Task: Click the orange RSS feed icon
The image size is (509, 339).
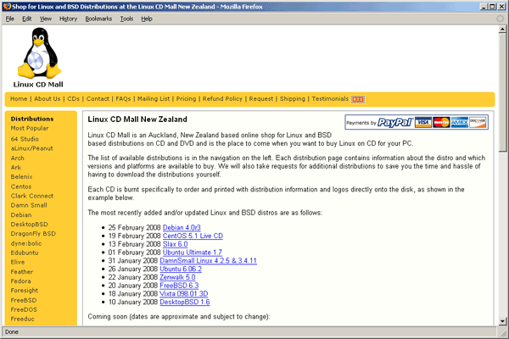Action: pos(358,99)
